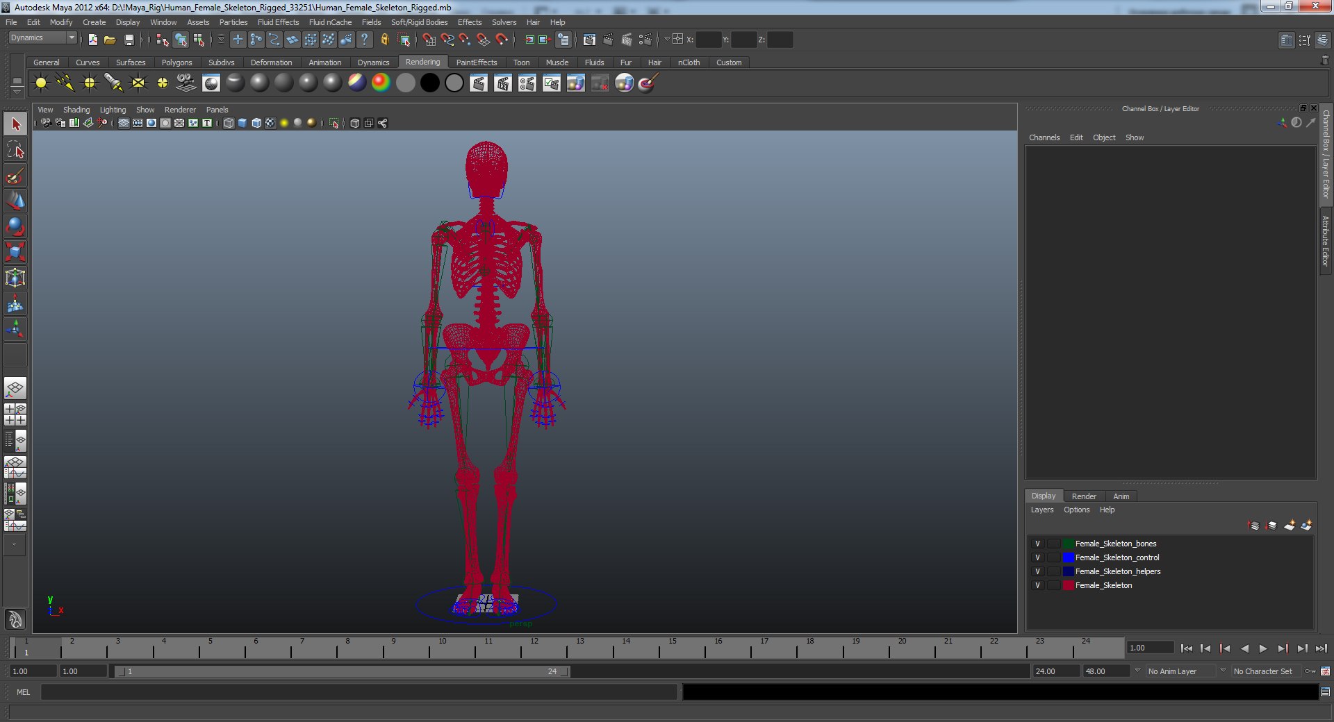
Task: Create directional light from shelf
Action: pyautogui.click(x=65, y=83)
